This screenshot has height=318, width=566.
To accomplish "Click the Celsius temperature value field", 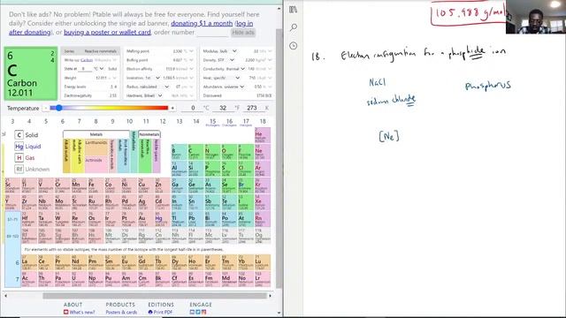I will (x=192, y=108).
